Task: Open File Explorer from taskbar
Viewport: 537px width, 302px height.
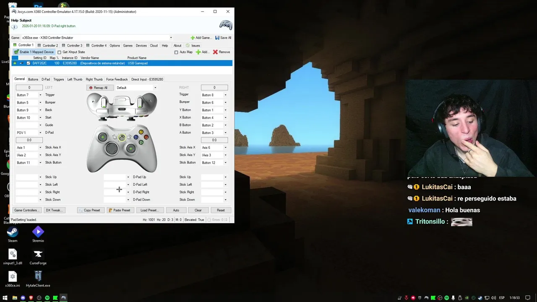Action: tap(15, 298)
